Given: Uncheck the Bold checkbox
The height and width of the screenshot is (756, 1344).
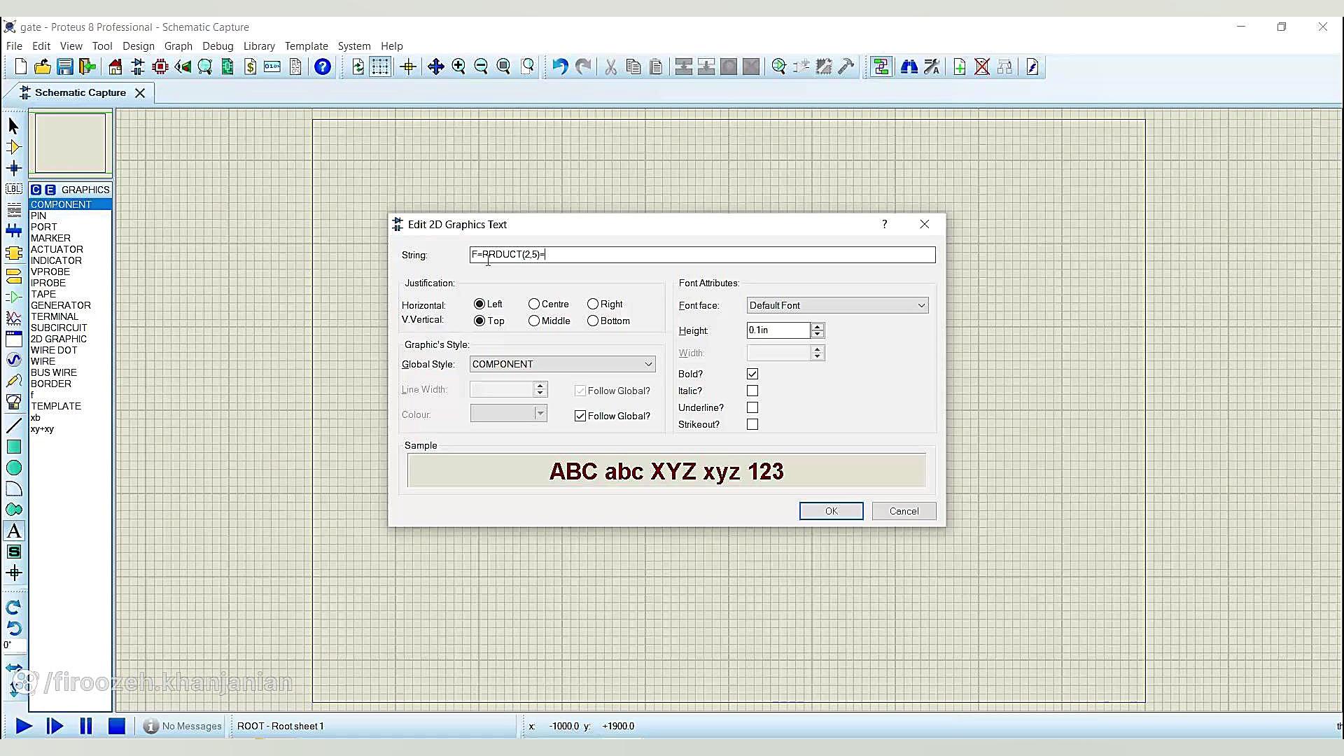Looking at the screenshot, I should point(752,374).
